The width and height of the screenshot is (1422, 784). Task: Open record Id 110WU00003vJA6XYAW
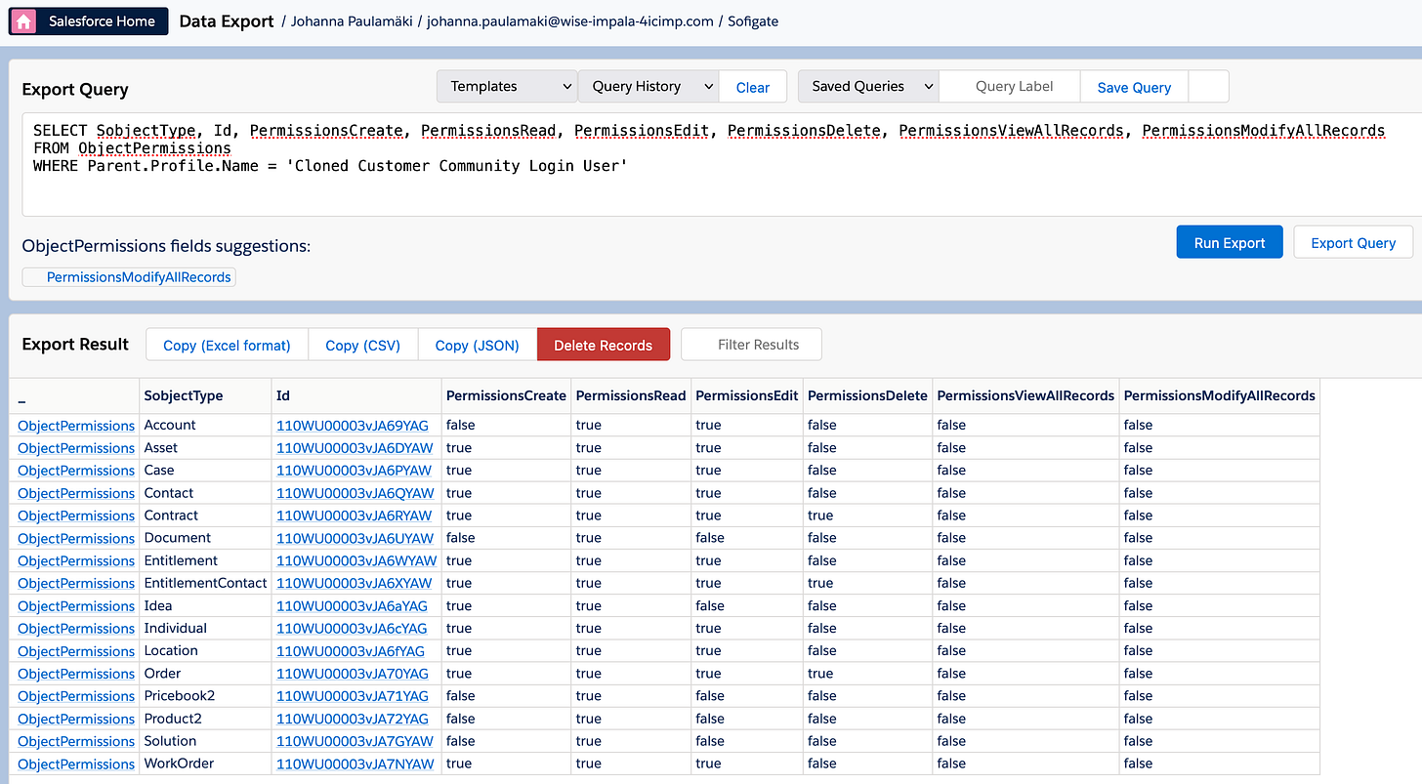[355, 583]
